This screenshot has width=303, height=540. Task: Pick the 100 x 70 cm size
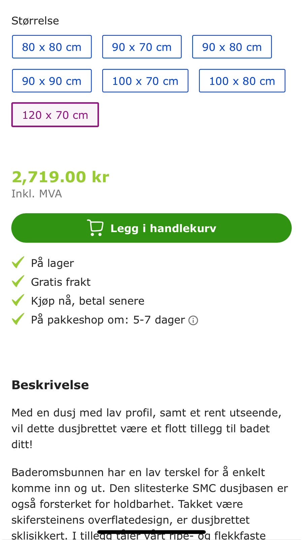tap(145, 81)
